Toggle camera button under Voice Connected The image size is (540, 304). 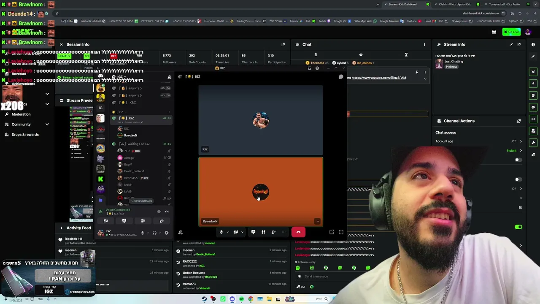tap(105, 221)
